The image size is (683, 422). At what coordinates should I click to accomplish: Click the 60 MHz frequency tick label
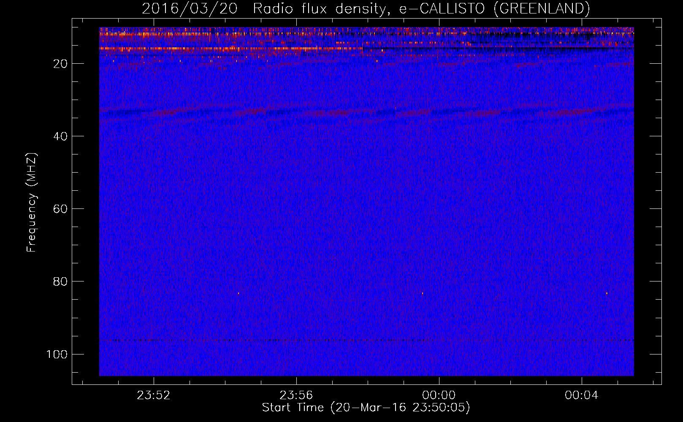pos(60,209)
